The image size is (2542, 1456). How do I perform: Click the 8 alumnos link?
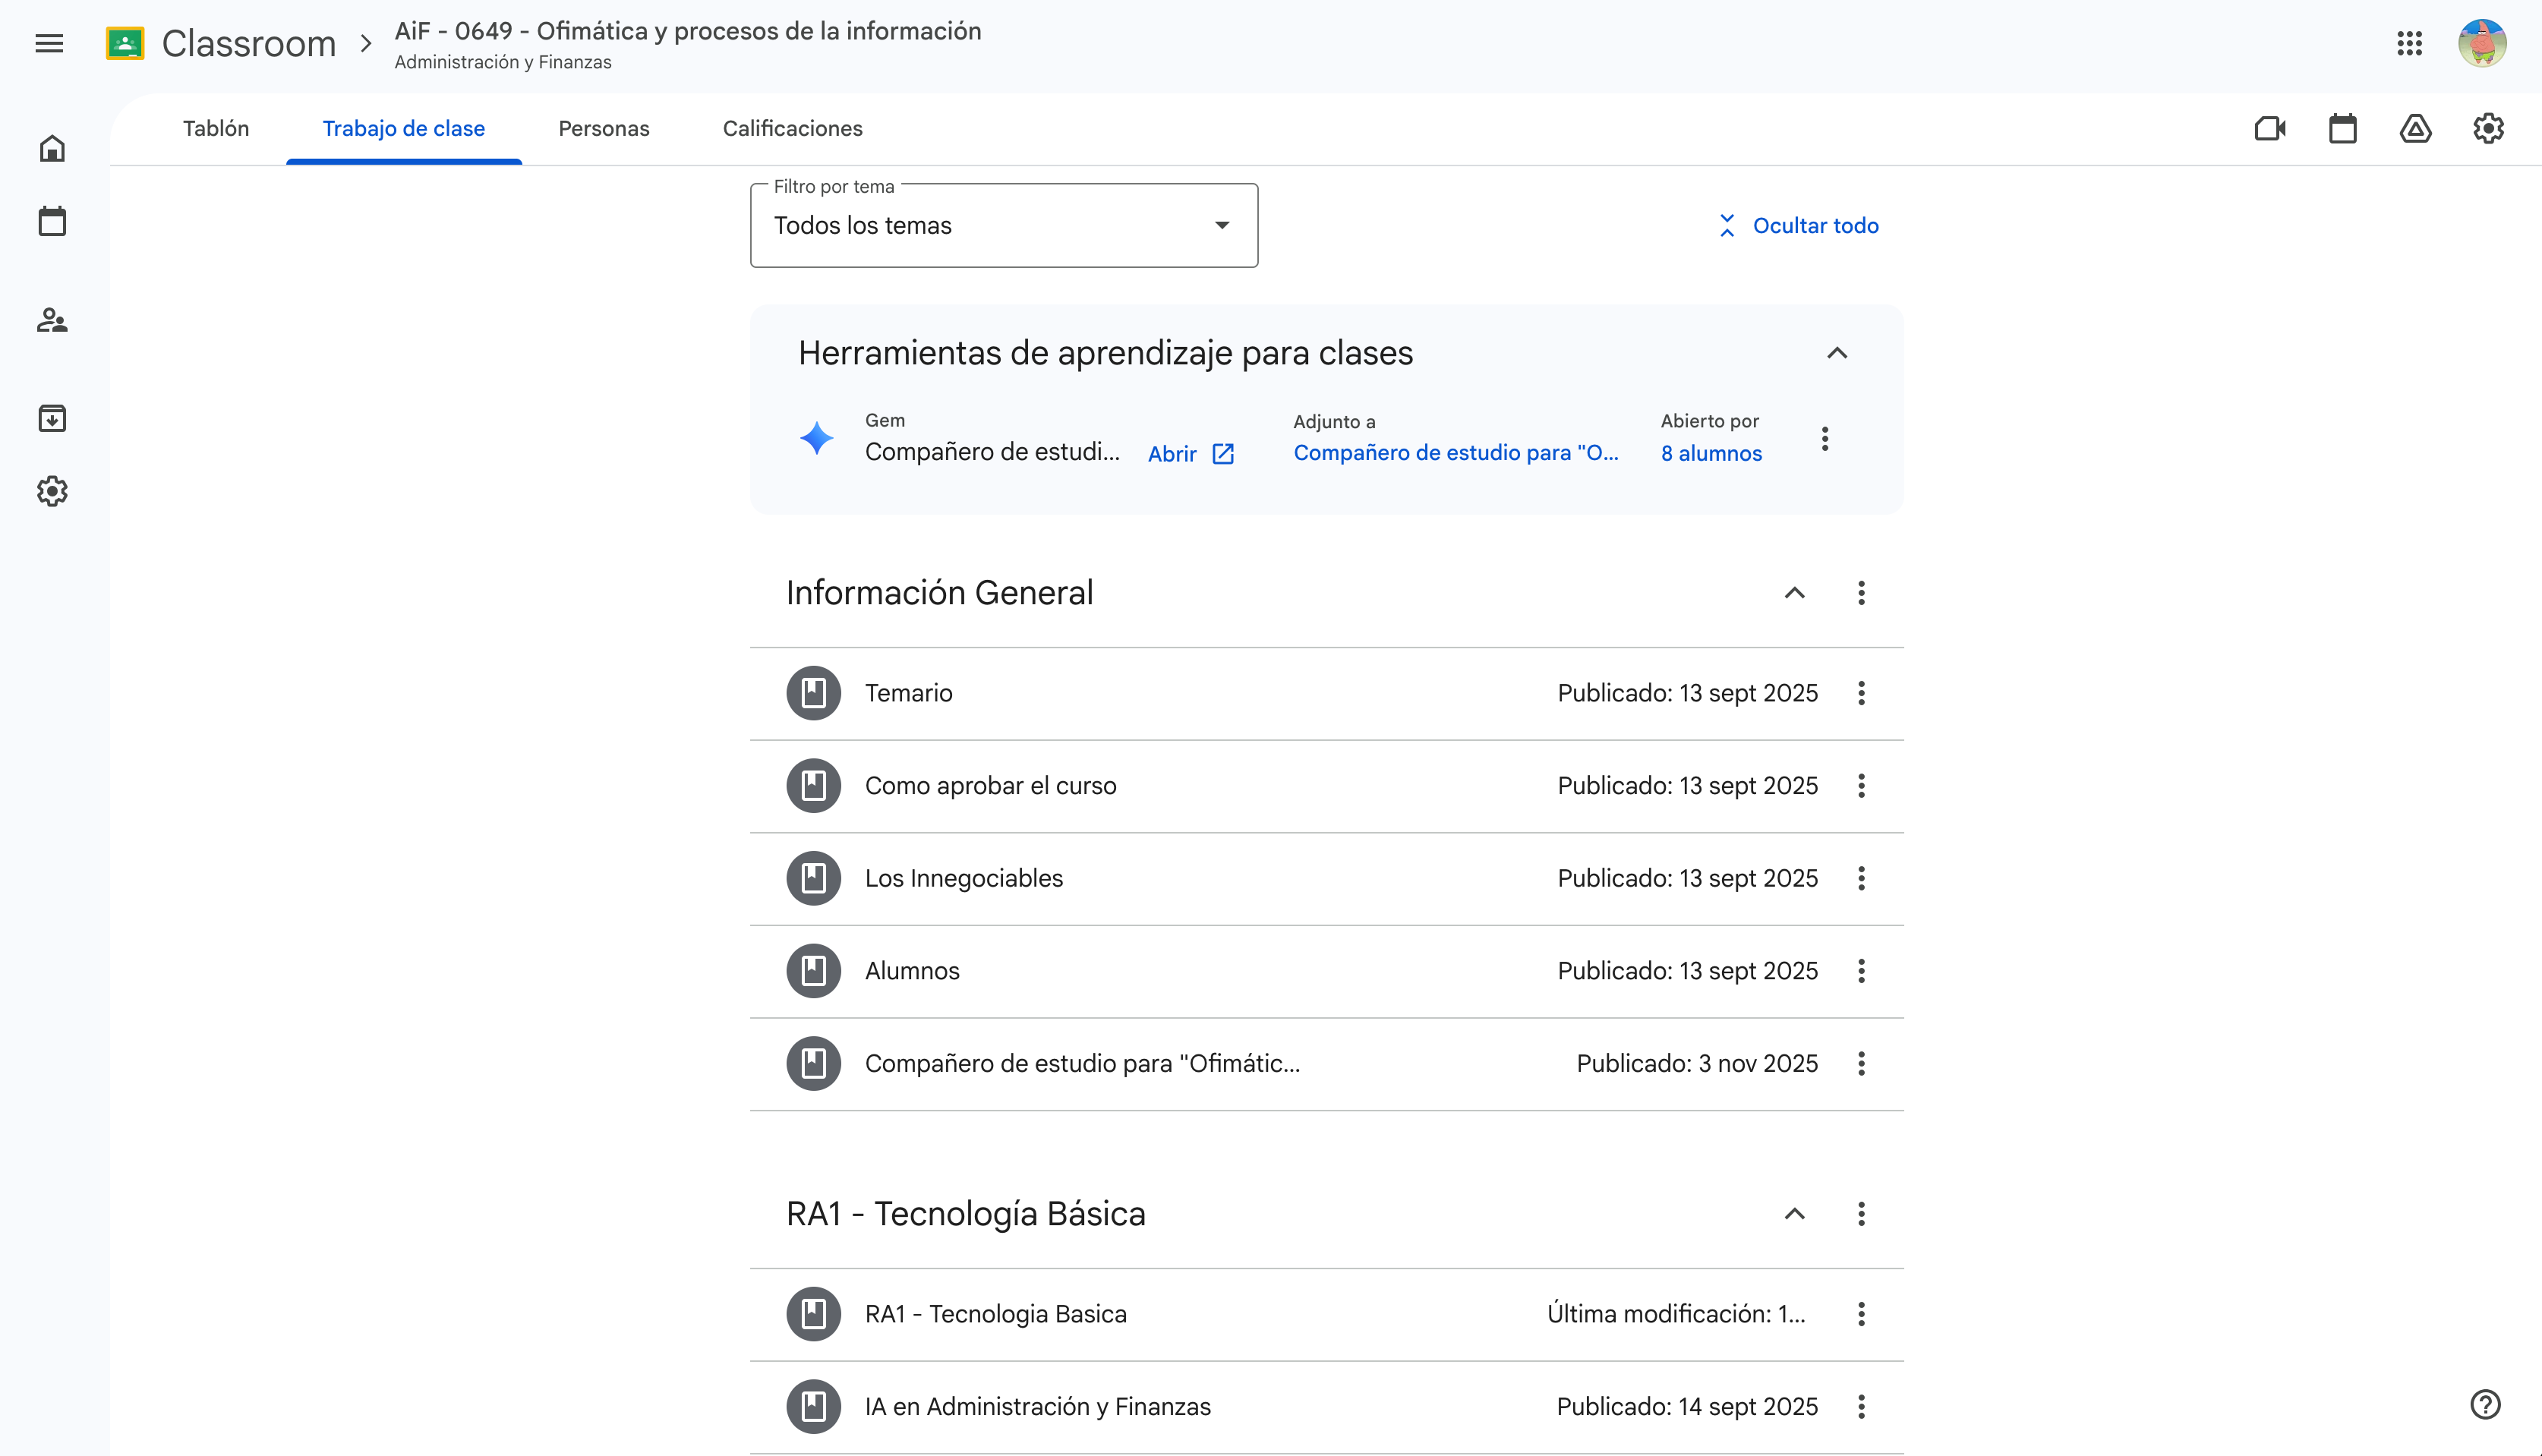coord(1711,453)
